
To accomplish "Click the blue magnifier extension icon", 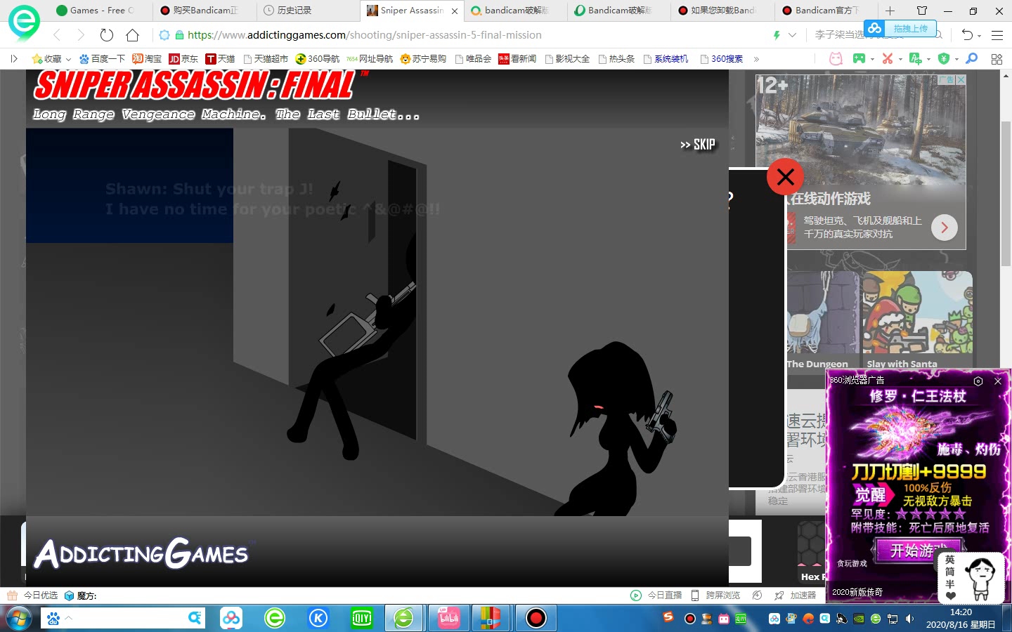I will 972,59.
